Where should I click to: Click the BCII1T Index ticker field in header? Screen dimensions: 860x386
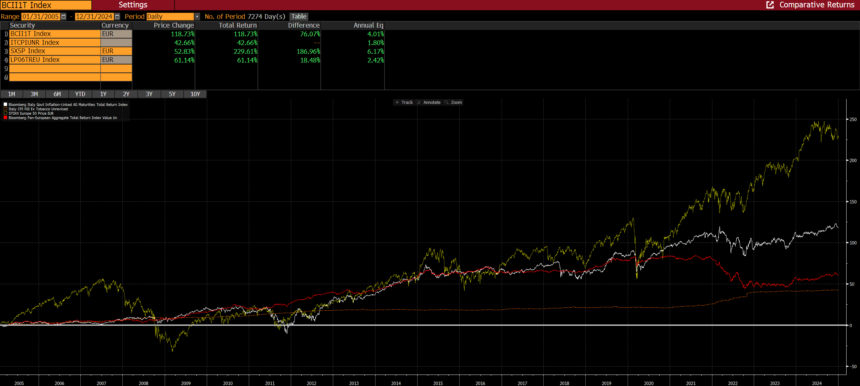(46, 5)
